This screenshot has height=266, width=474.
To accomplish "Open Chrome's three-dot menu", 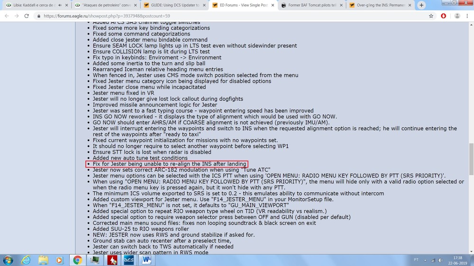I will [x=467, y=16].
